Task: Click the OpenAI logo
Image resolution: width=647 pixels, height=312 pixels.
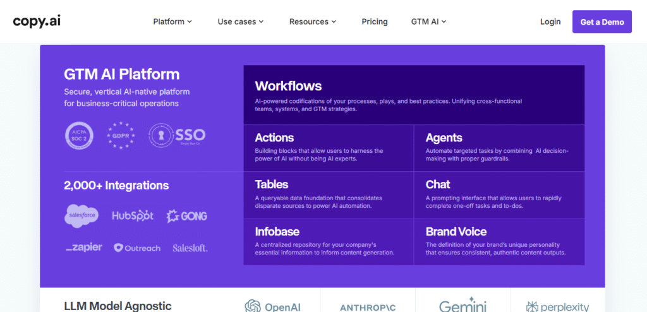Action: tap(273, 306)
